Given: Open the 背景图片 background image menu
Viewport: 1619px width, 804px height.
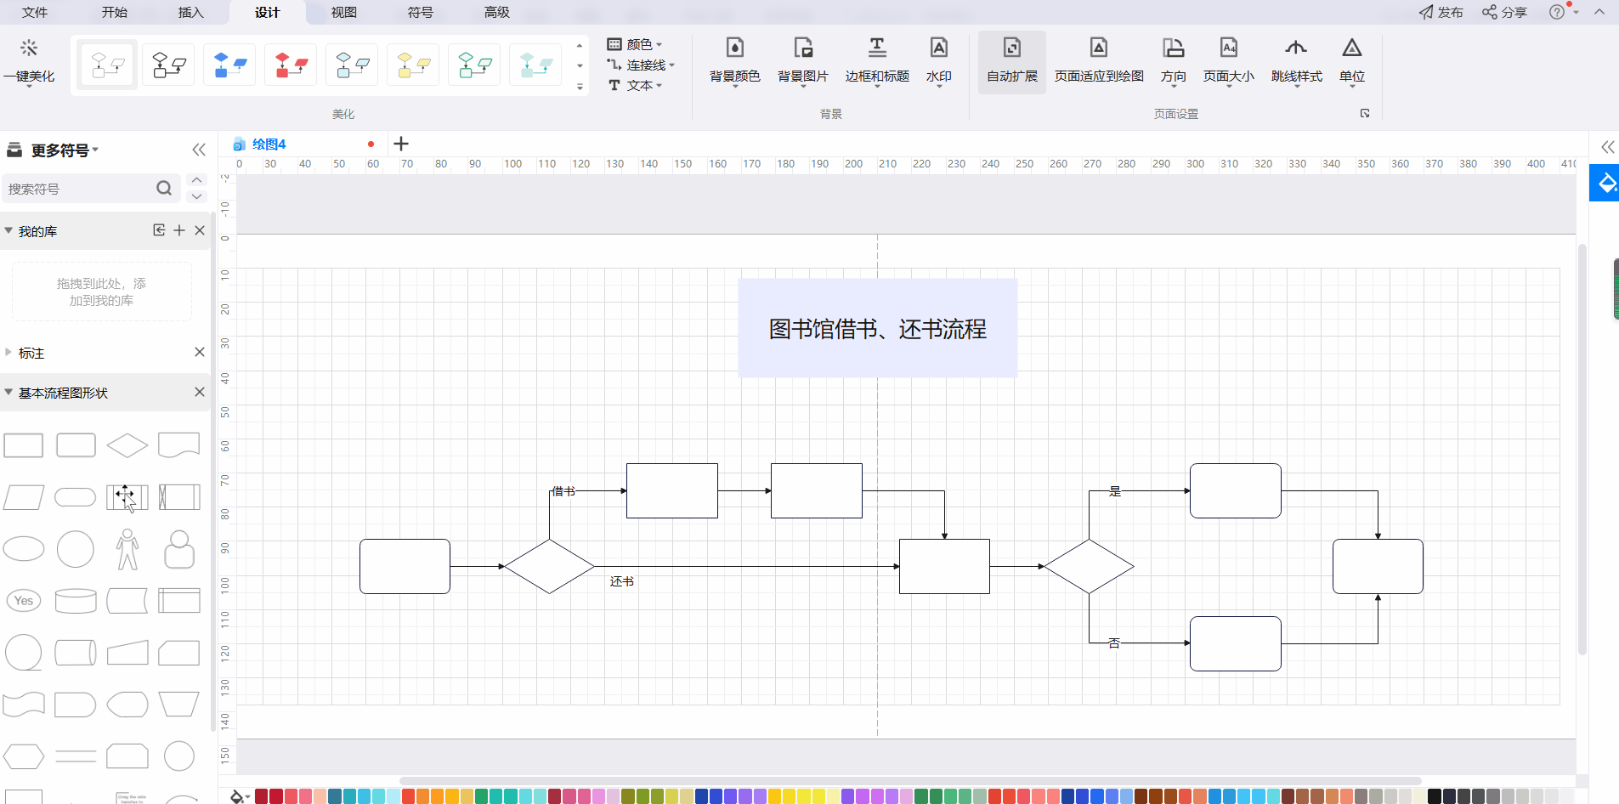Looking at the screenshot, I should click(803, 61).
